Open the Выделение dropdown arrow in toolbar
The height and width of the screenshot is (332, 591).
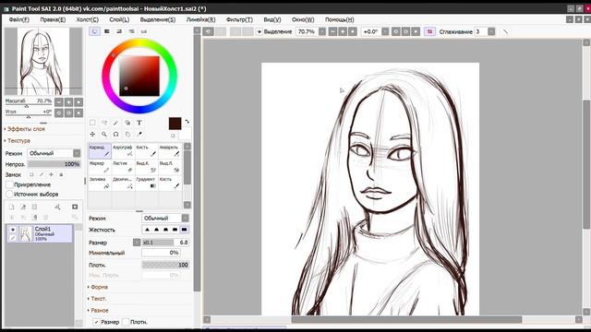pos(259,32)
